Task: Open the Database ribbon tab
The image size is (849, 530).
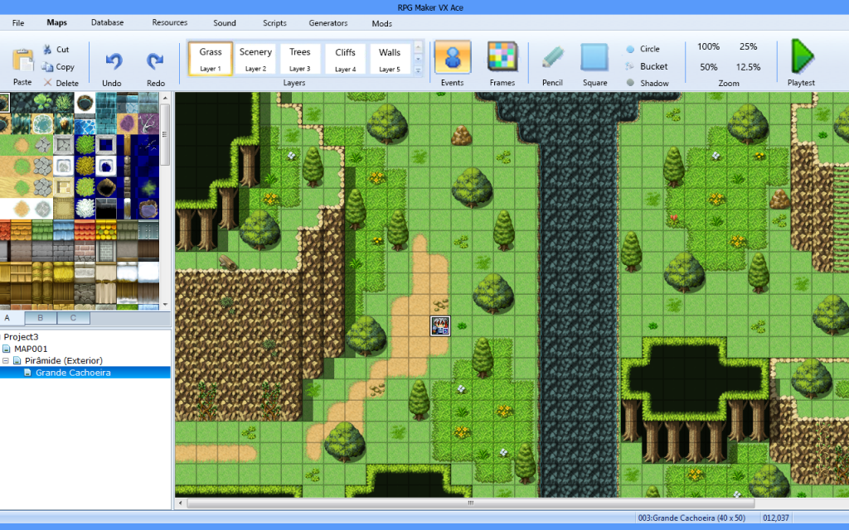Action: [x=108, y=23]
